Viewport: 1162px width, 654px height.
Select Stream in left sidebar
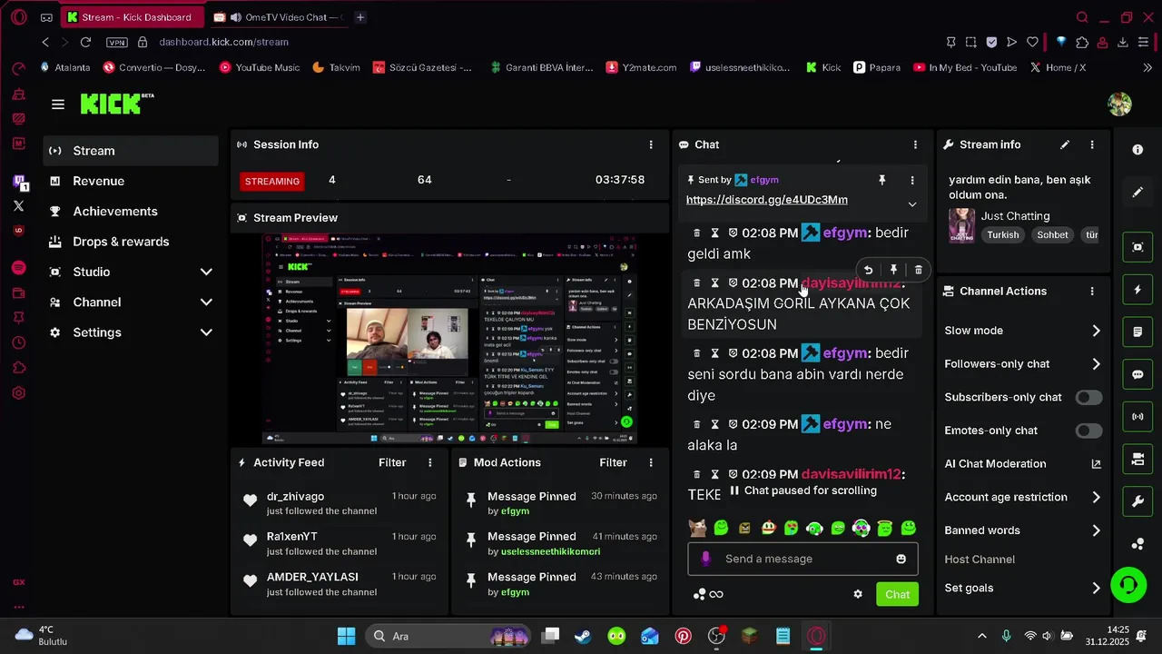[x=131, y=151]
